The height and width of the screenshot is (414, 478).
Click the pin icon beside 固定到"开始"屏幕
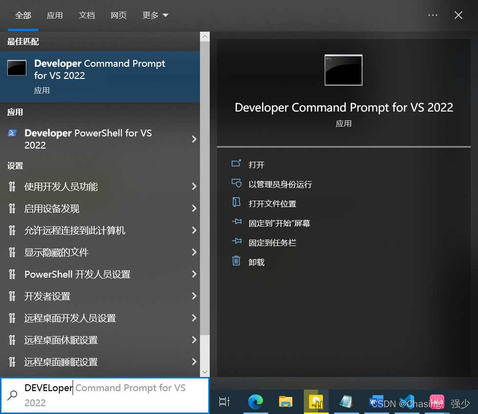coord(237,221)
